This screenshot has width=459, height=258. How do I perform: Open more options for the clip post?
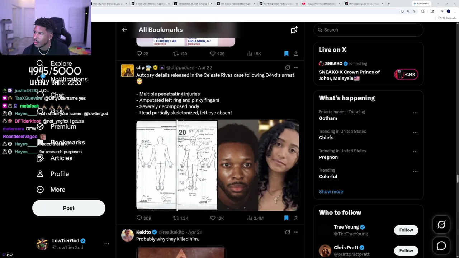296,67
